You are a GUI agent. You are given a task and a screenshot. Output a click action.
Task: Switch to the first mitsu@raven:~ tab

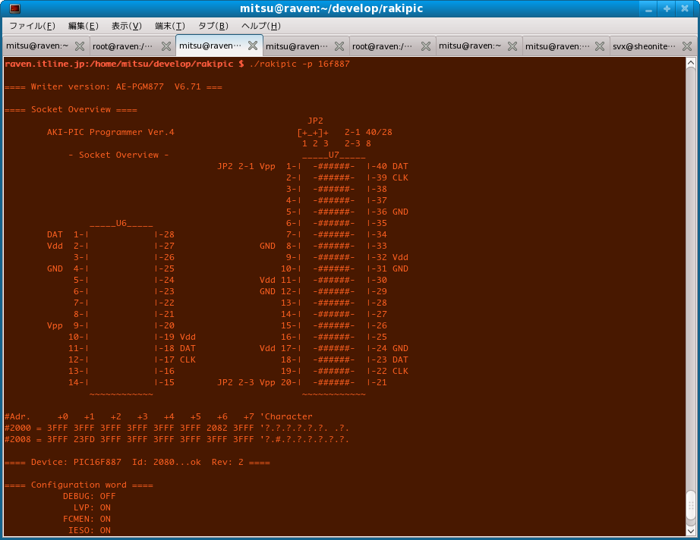click(x=37, y=46)
